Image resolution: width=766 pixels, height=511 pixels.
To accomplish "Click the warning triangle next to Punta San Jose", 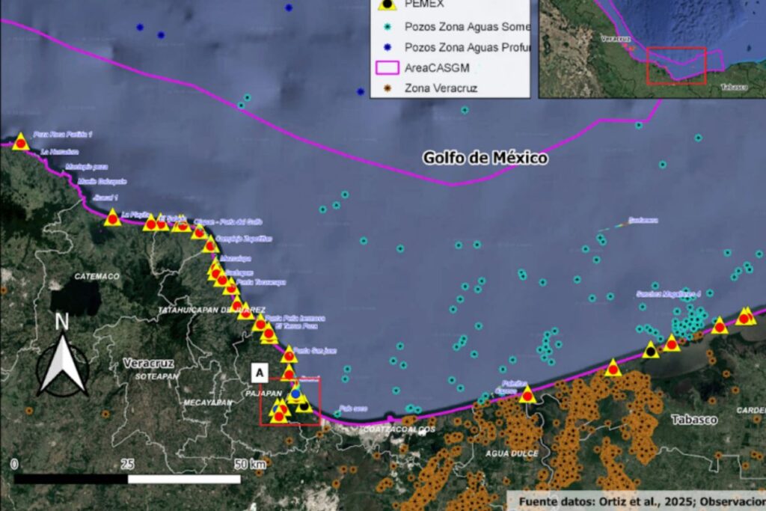I will (x=289, y=355).
